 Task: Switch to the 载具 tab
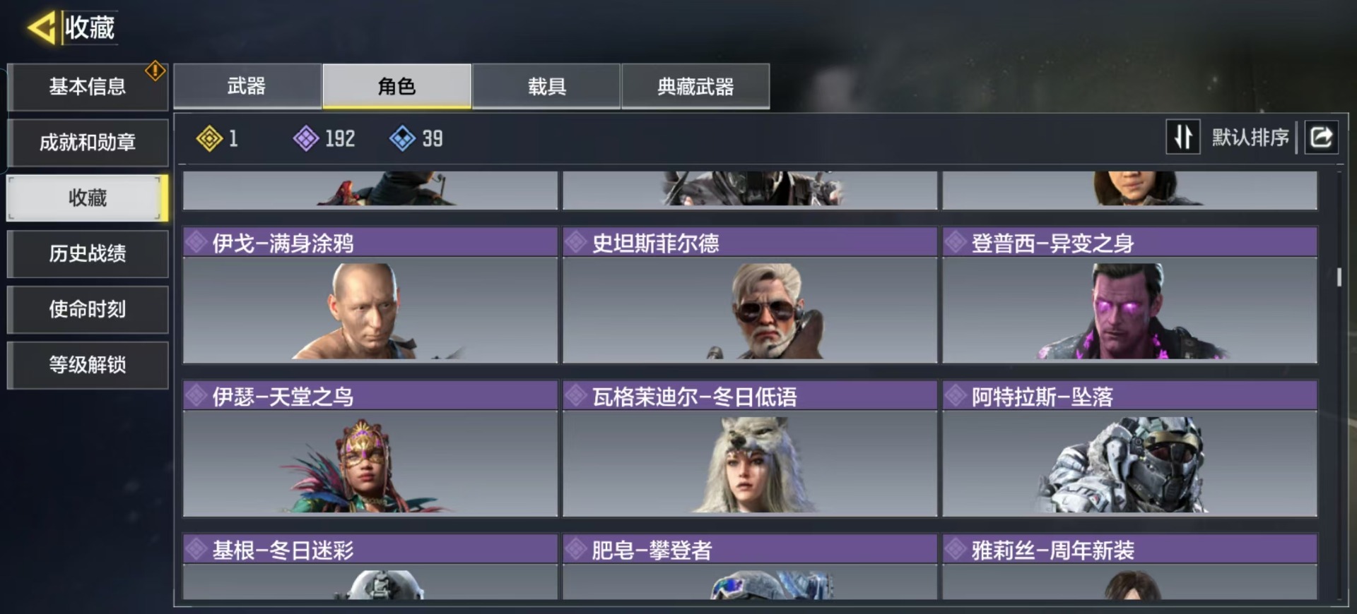[x=546, y=86]
